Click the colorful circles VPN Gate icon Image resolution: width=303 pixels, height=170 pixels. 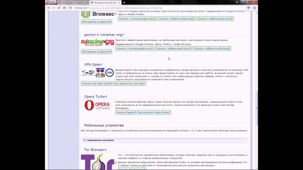coord(100,73)
